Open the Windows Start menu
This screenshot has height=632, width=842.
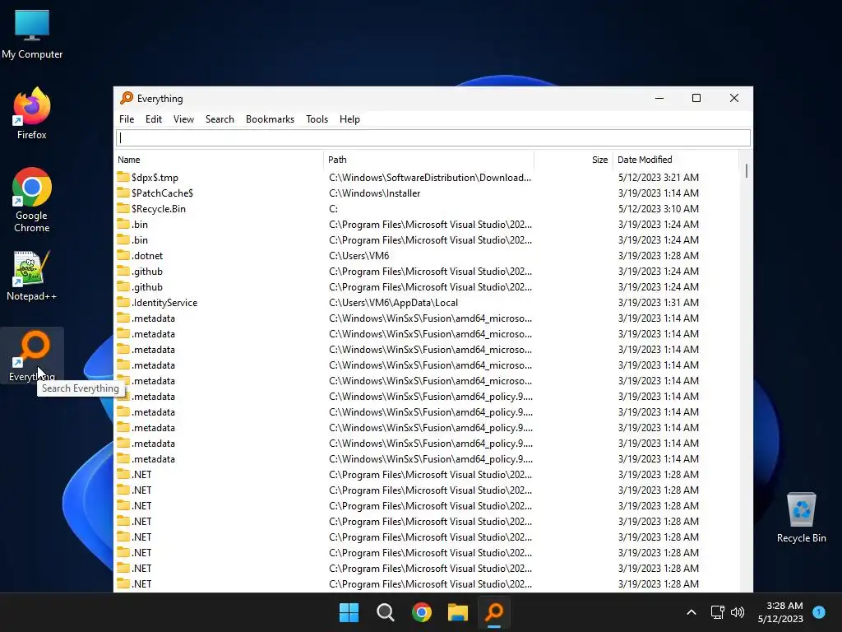[349, 612]
